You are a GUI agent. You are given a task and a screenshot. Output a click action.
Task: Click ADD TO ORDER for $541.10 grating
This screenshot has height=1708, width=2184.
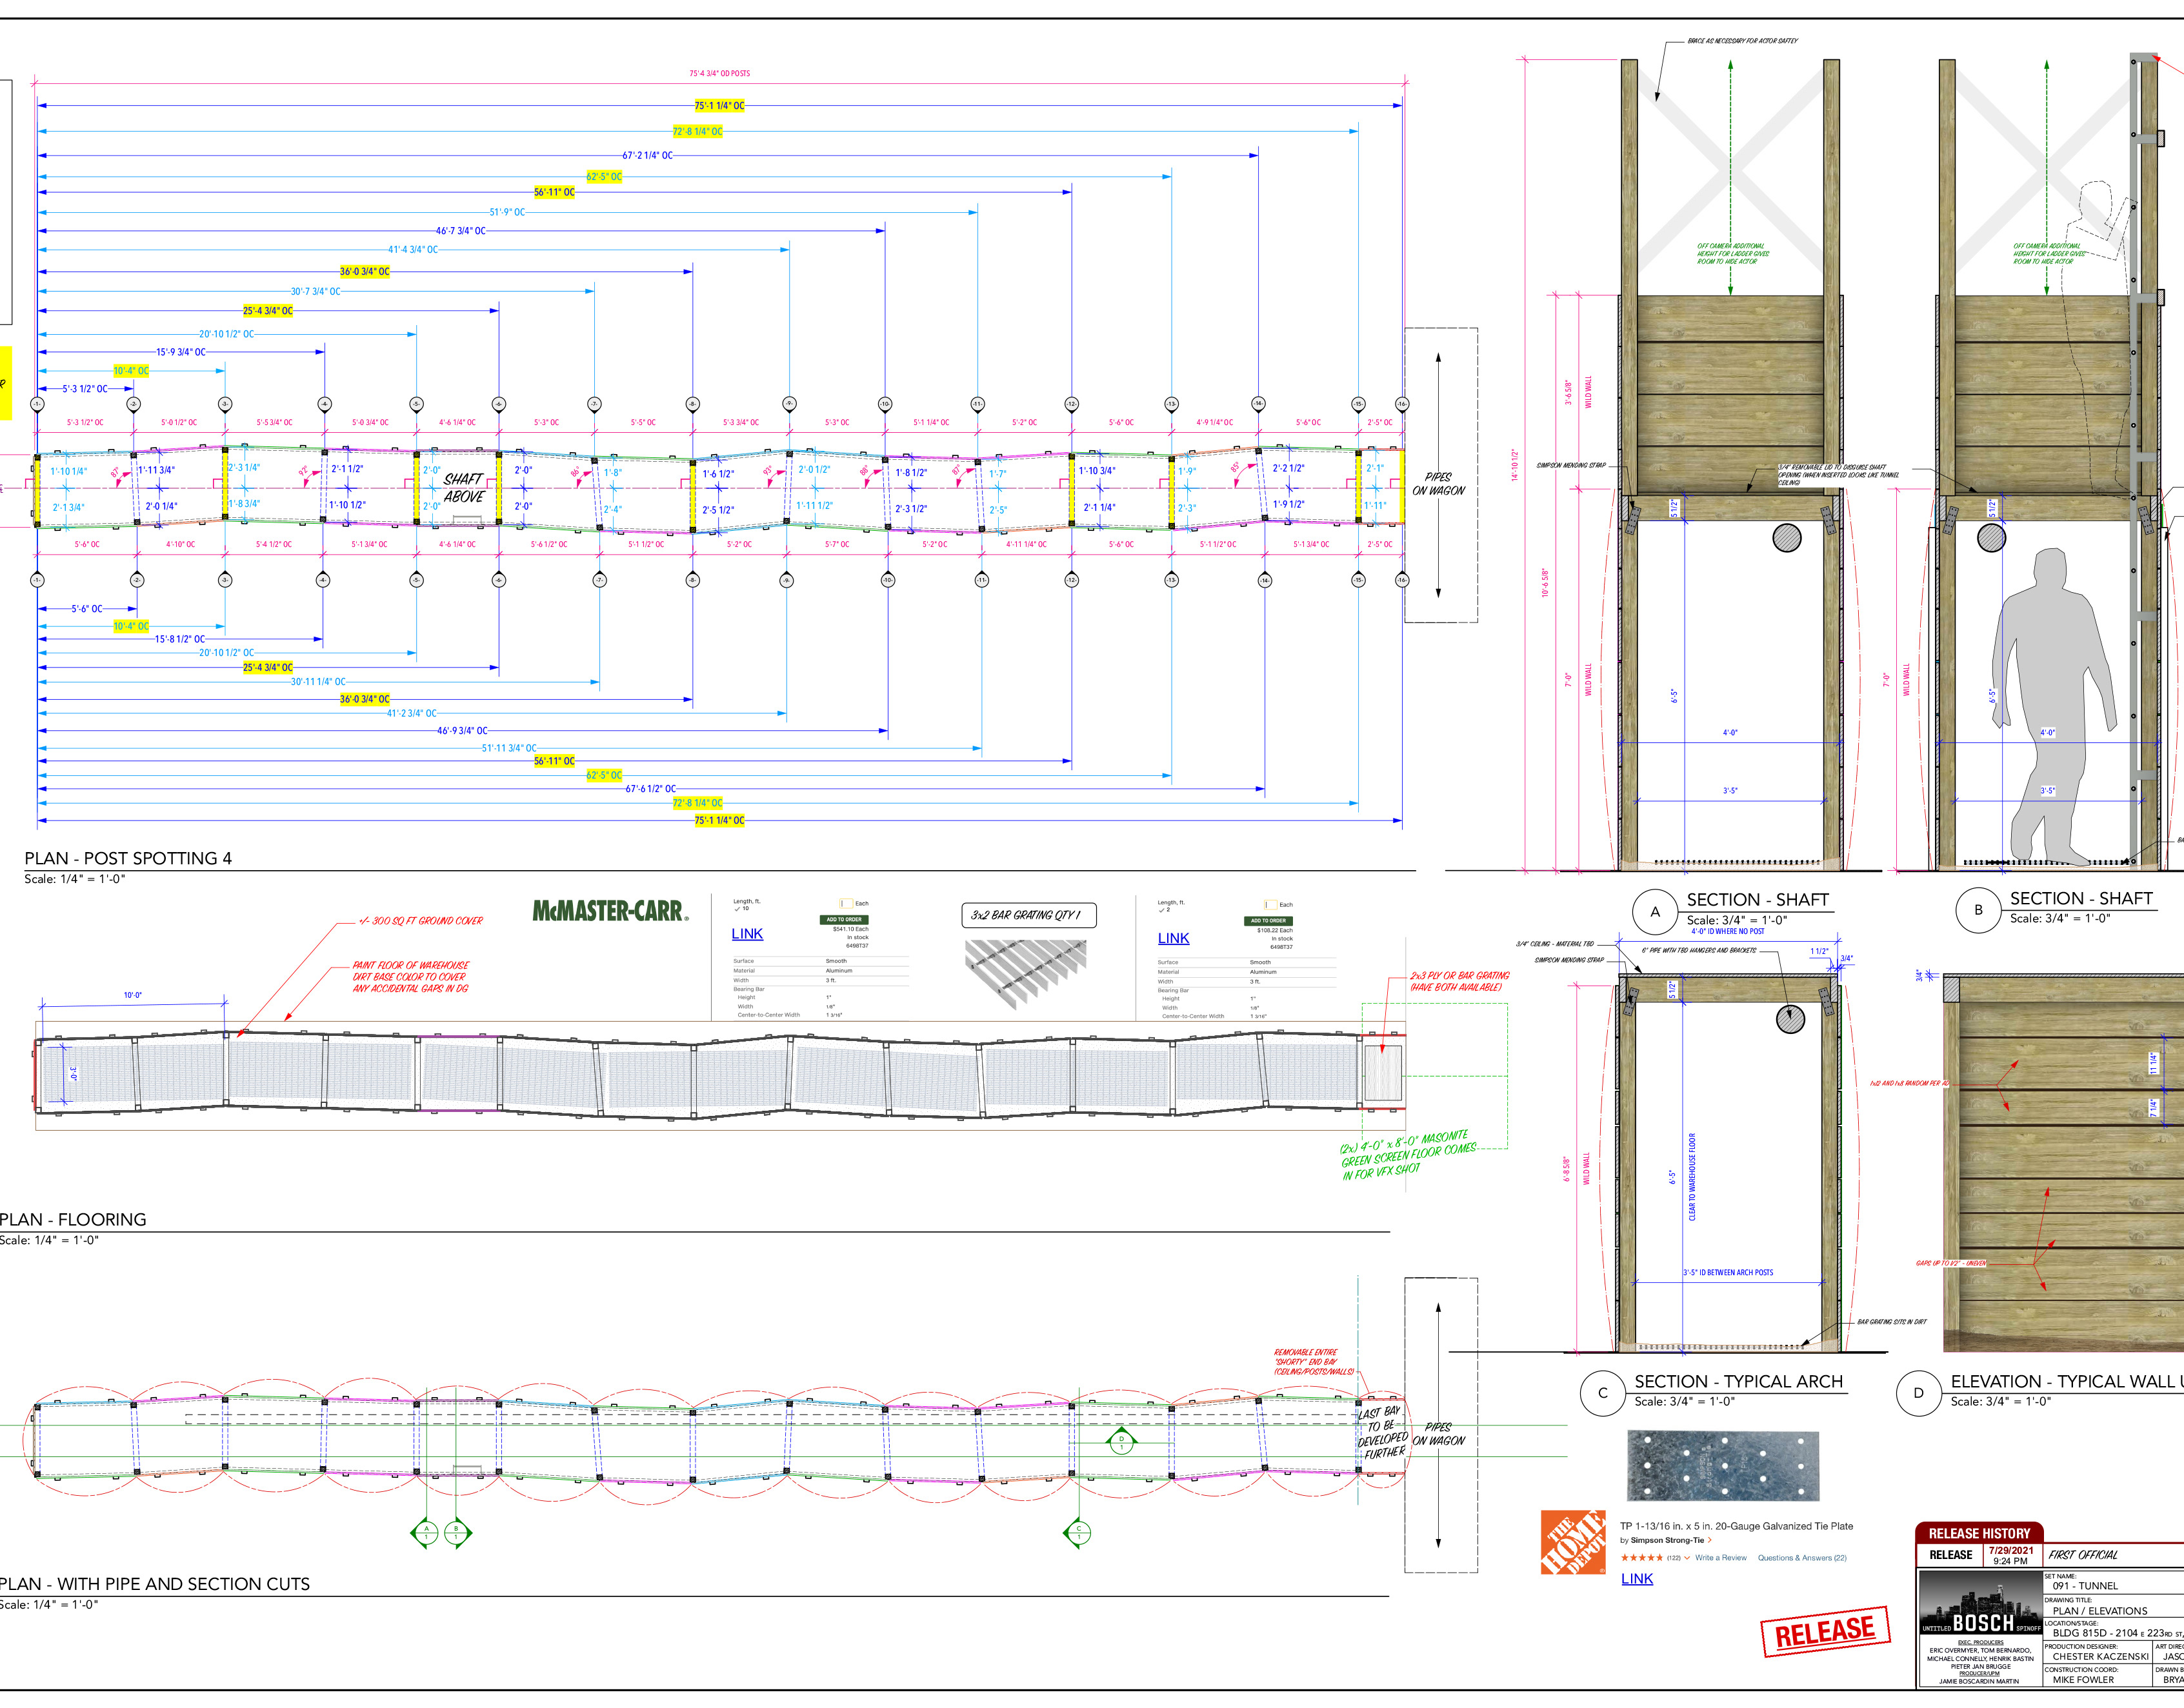click(x=844, y=920)
